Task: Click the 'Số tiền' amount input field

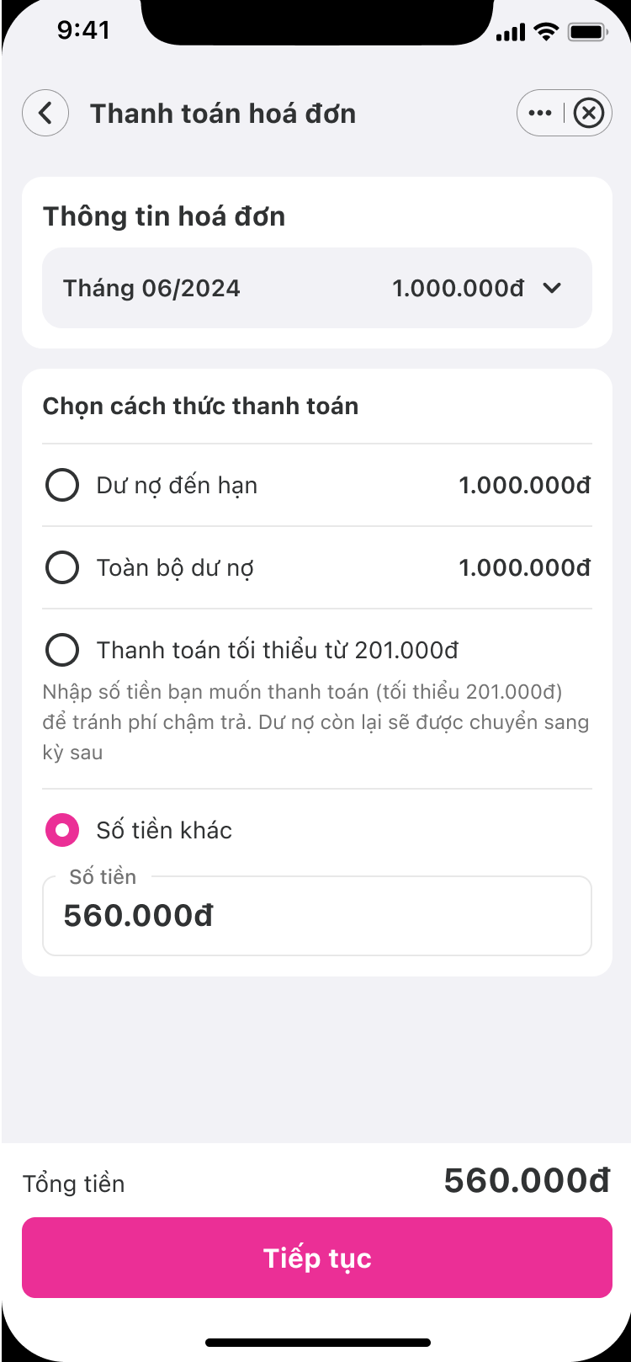Action: pyautogui.click(x=317, y=916)
